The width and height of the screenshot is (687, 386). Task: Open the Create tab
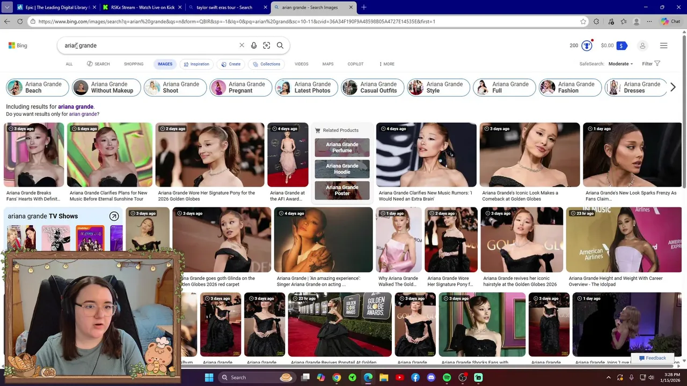231,64
